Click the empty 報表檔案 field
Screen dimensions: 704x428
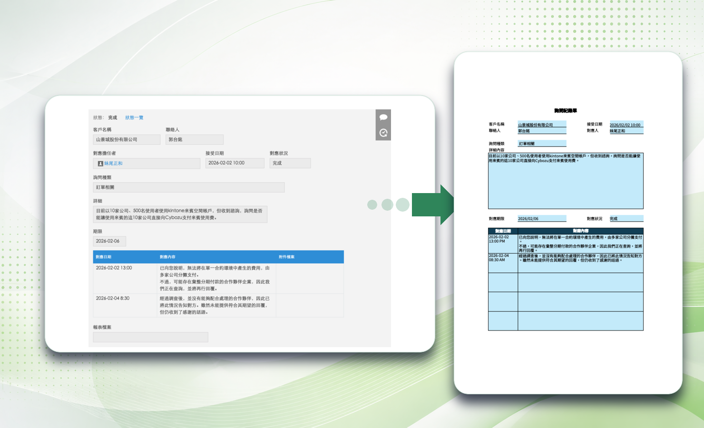pos(150,337)
